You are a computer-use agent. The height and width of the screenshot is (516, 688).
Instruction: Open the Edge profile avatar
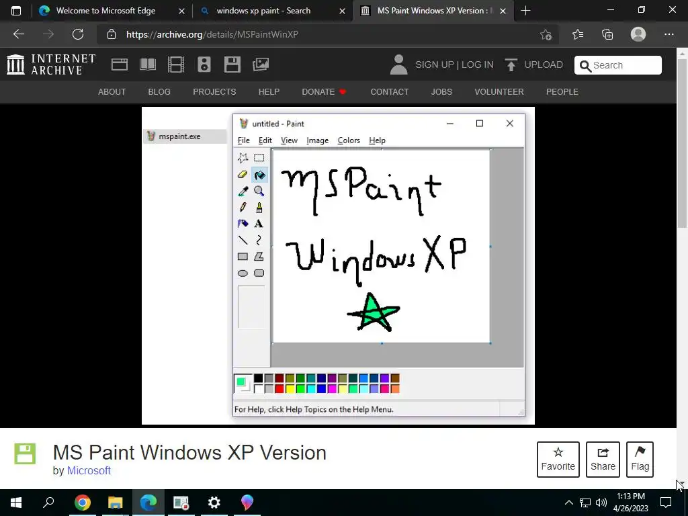(638, 34)
